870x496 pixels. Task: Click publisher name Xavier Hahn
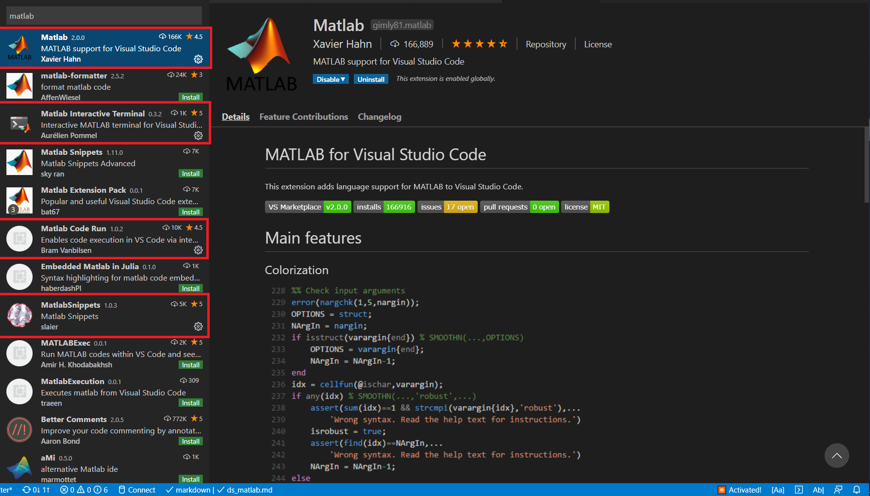pyautogui.click(x=342, y=44)
